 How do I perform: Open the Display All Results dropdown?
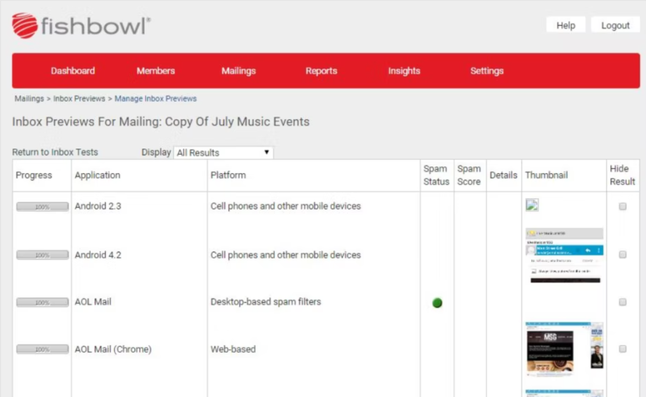[x=223, y=153]
